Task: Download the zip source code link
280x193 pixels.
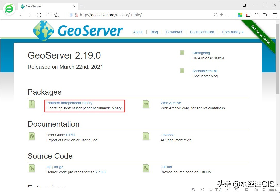Action: tap(49, 167)
